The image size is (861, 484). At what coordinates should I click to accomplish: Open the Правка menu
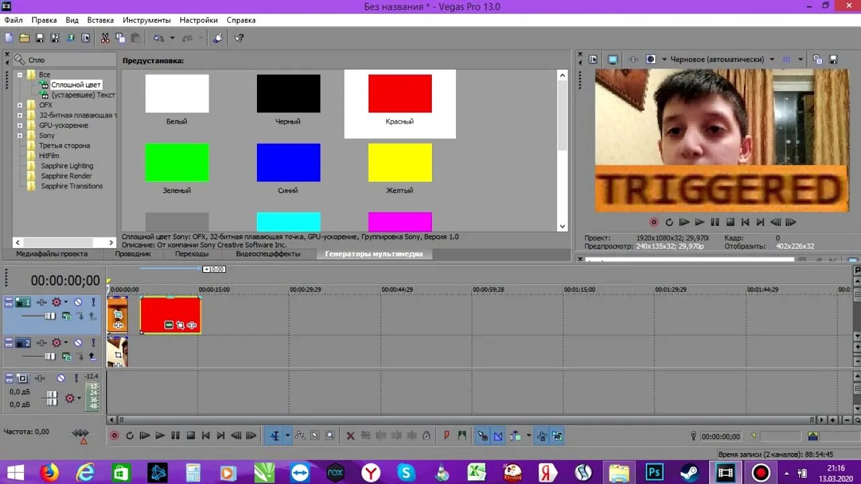(44, 20)
